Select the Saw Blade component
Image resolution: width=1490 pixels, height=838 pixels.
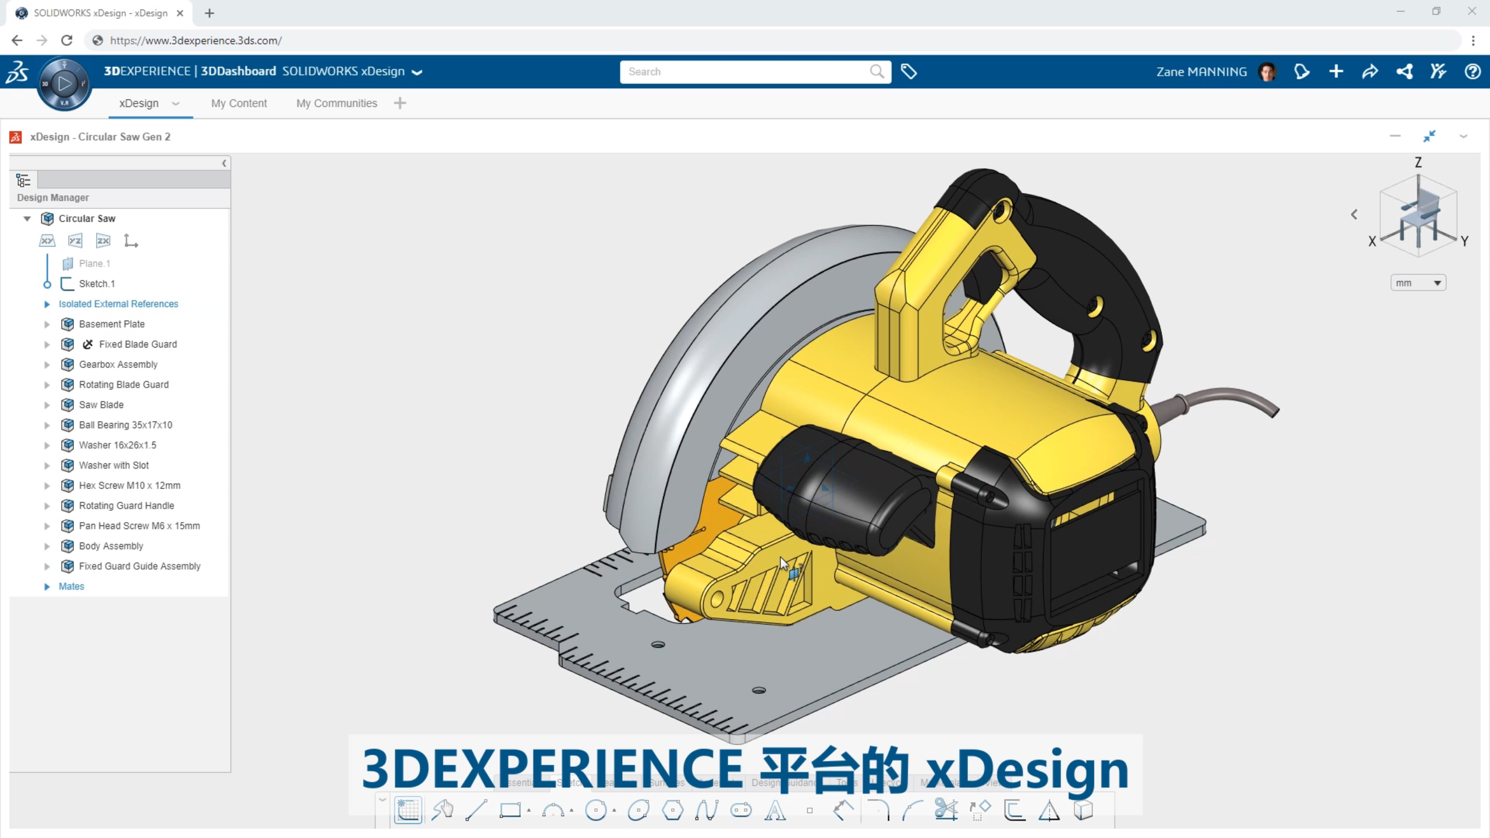pyautogui.click(x=101, y=404)
